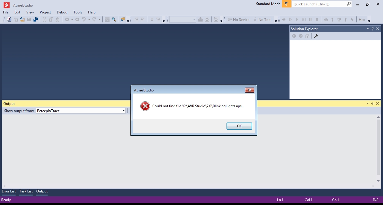Viewport: 383px width, 205px height.
Task: Click the Navigate Forward arrow icon
Action: [77, 19]
